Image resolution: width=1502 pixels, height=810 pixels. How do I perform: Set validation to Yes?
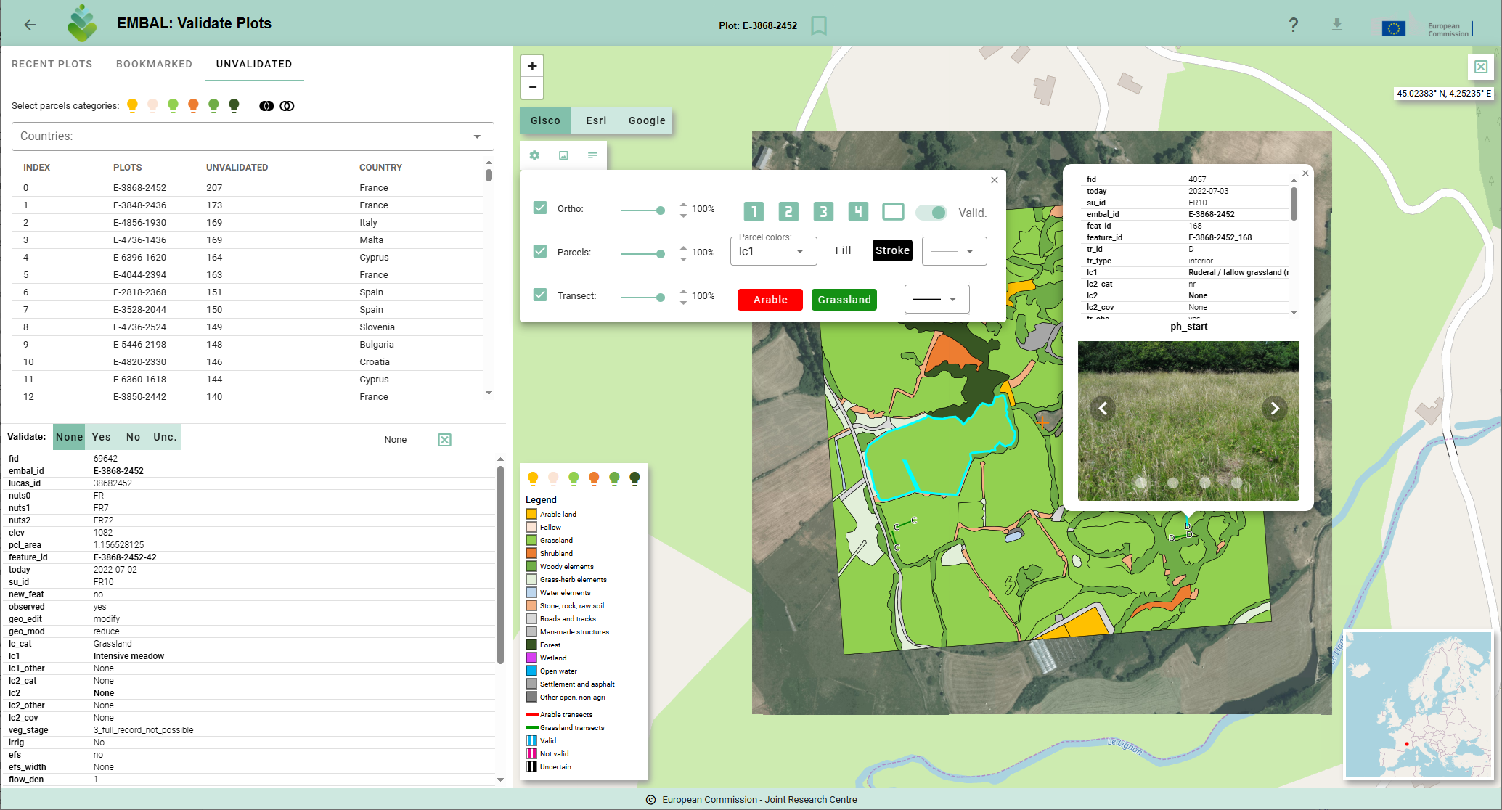102,437
